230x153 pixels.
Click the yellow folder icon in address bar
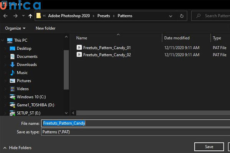pyautogui.click(x=39, y=16)
